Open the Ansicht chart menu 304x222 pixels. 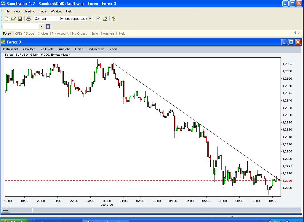64,49
